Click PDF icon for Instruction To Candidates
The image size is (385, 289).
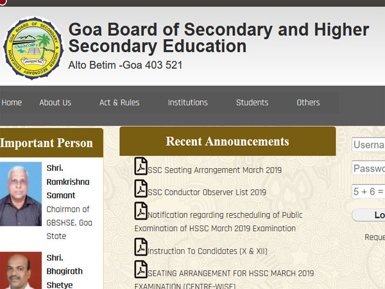click(x=141, y=247)
